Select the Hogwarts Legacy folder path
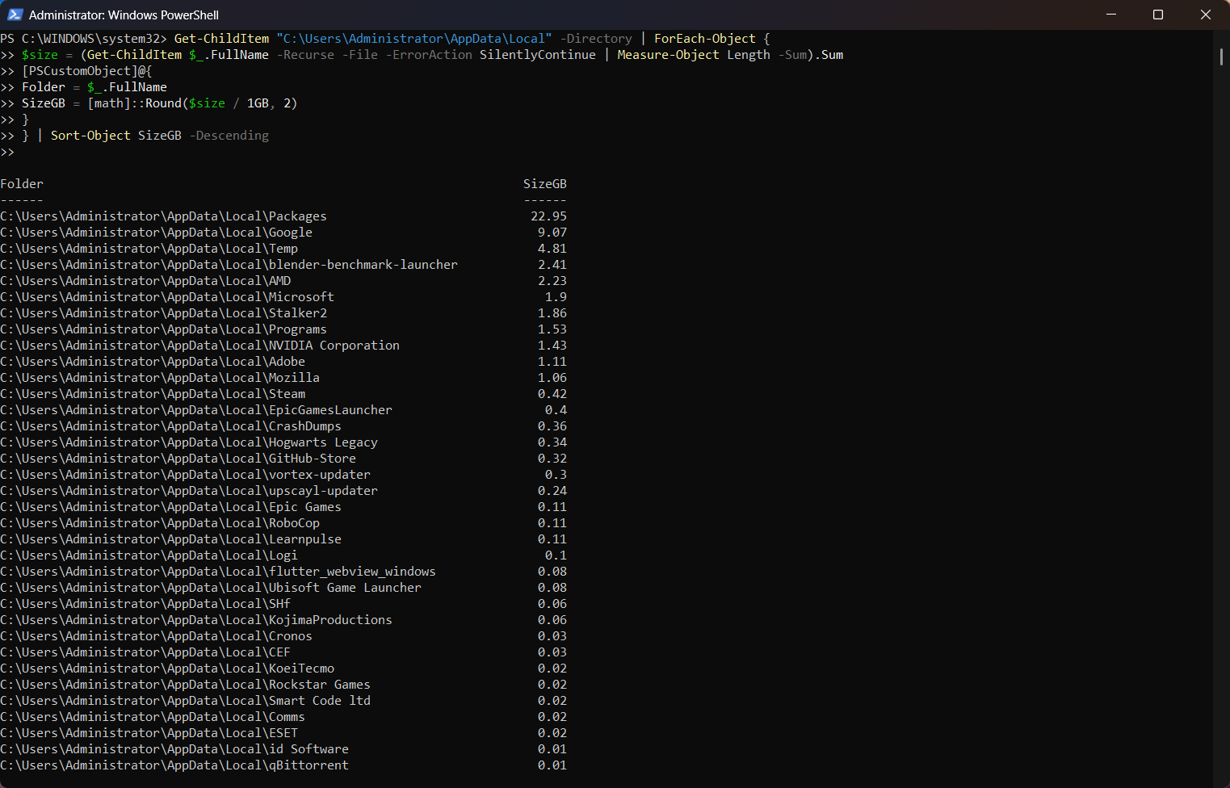1230x788 pixels. coord(189,442)
